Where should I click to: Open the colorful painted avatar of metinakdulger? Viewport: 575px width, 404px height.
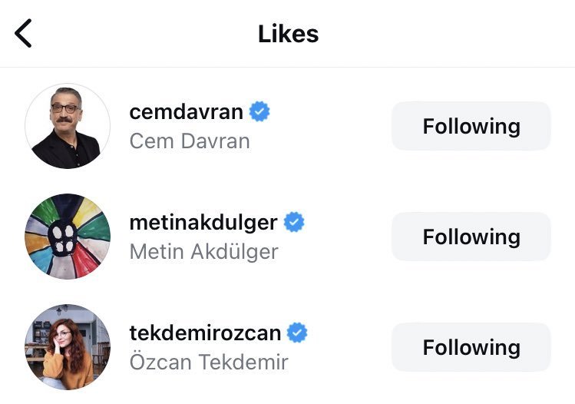(x=68, y=236)
